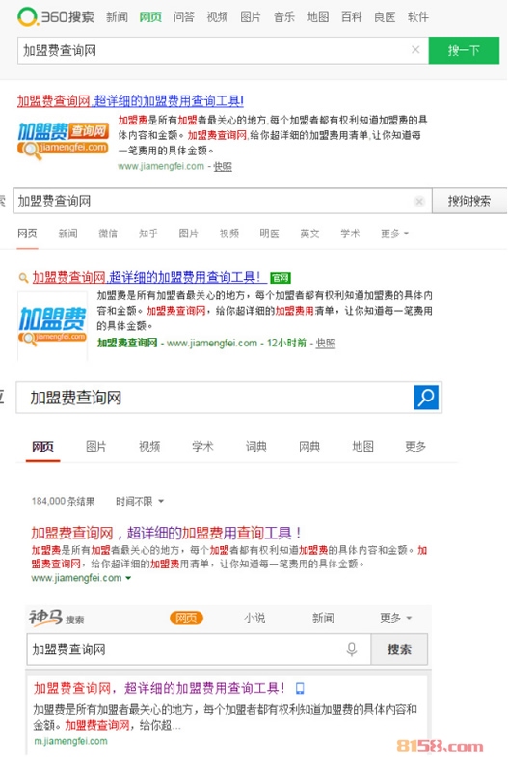This screenshot has height=772, width=508.
Task: Switch to 360 问答 tab
Action: click(x=184, y=17)
